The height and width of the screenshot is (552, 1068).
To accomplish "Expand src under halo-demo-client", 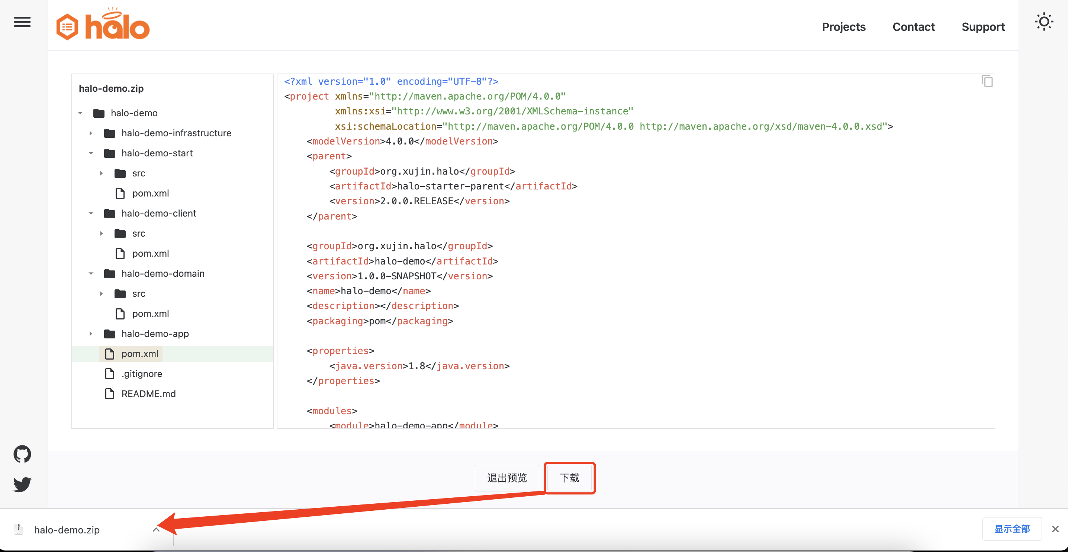I will pos(101,234).
